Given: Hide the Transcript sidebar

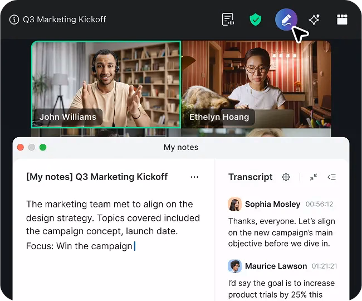Looking at the screenshot, I should click(332, 177).
